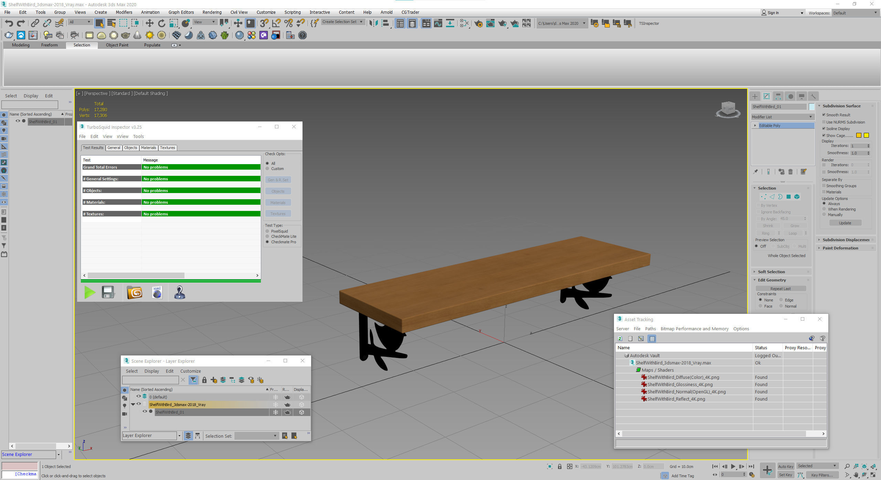Click the object color swatch beside name

pyautogui.click(x=811, y=107)
